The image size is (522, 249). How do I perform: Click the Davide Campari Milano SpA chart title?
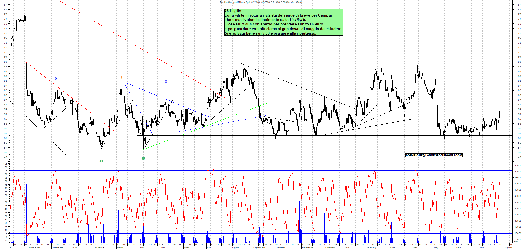(x=261, y=2)
